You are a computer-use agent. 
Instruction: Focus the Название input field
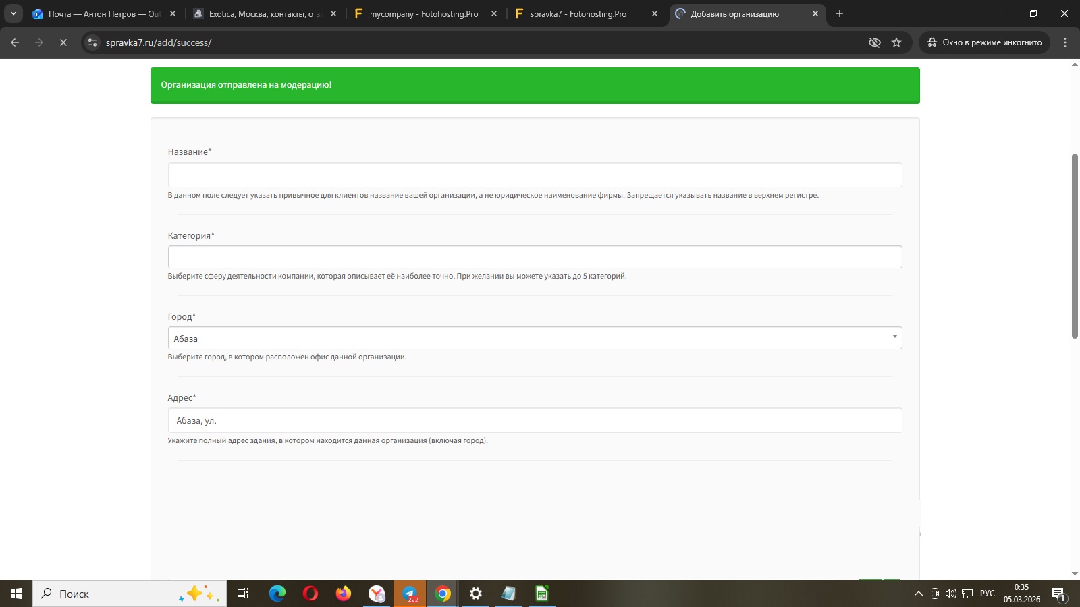click(535, 175)
